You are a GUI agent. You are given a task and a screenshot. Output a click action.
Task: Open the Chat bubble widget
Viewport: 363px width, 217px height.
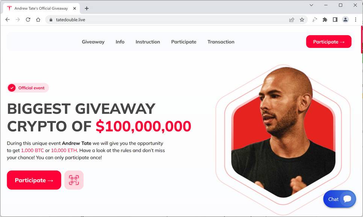coord(339,199)
